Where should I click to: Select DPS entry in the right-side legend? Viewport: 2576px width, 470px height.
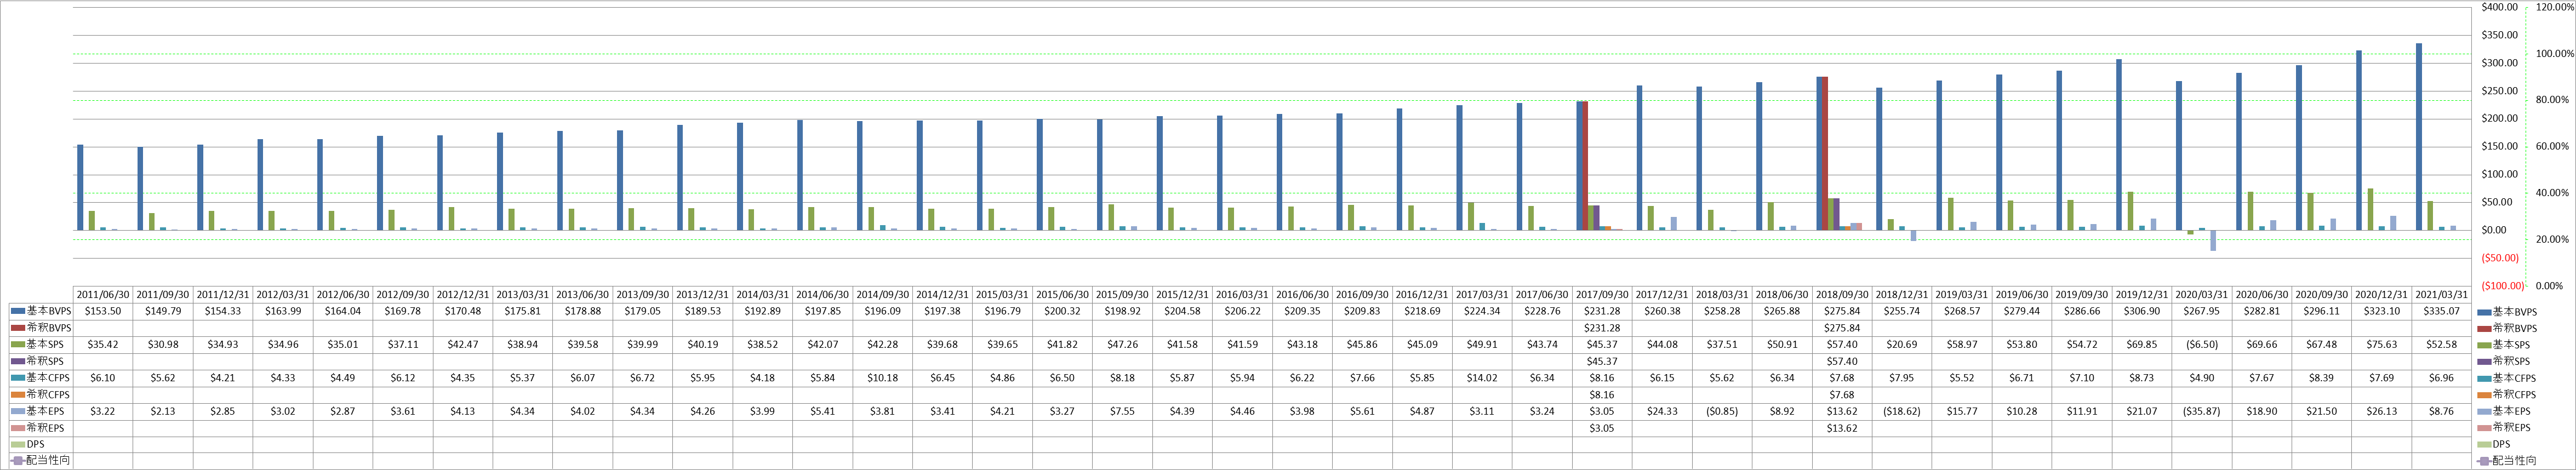click(2494, 444)
